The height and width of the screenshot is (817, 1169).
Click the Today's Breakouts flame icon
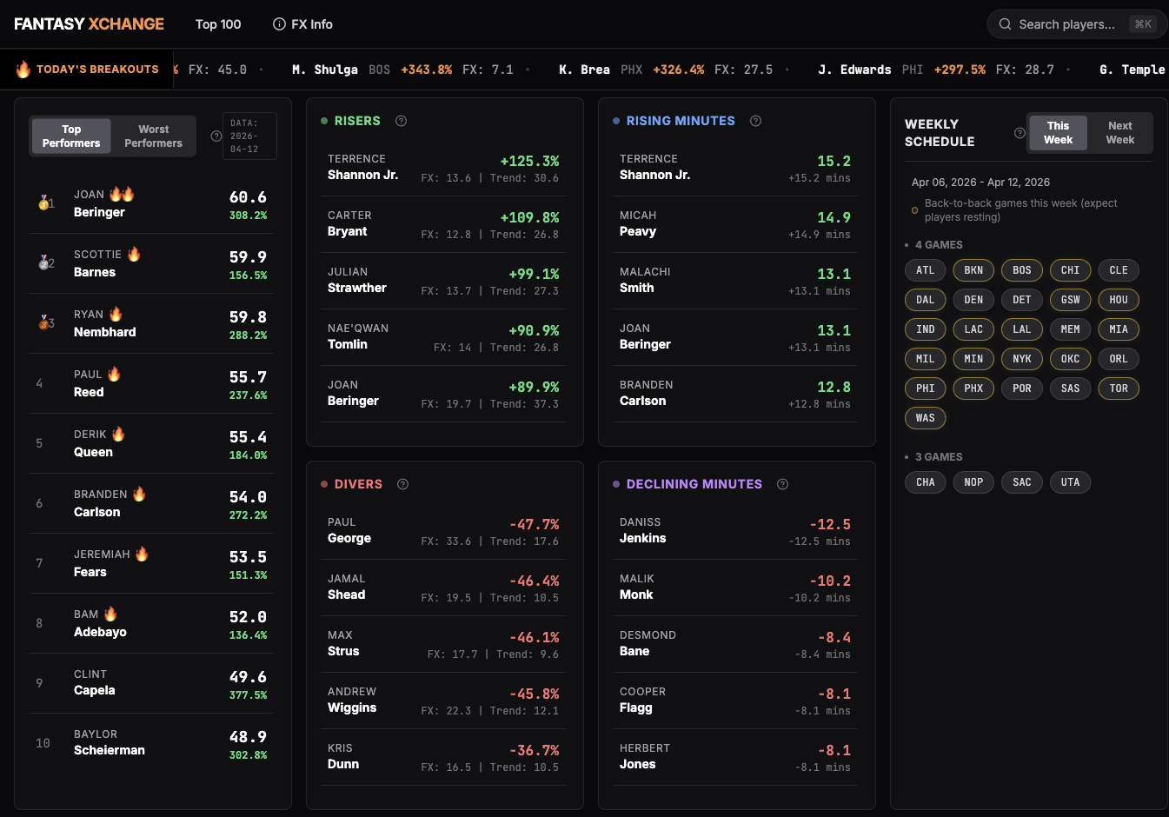pyautogui.click(x=23, y=69)
